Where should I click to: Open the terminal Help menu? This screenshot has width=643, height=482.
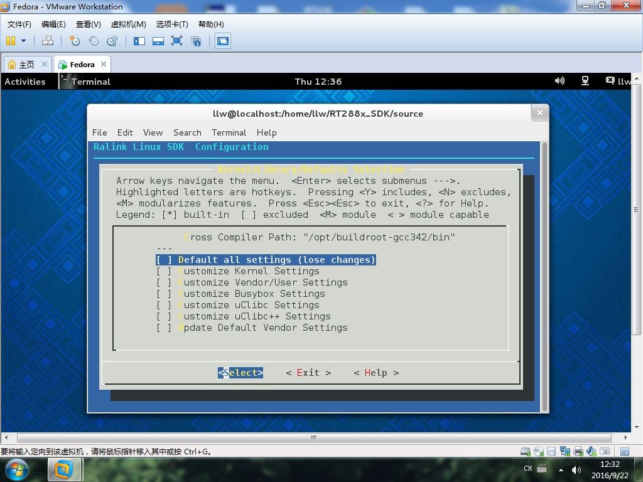[266, 132]
